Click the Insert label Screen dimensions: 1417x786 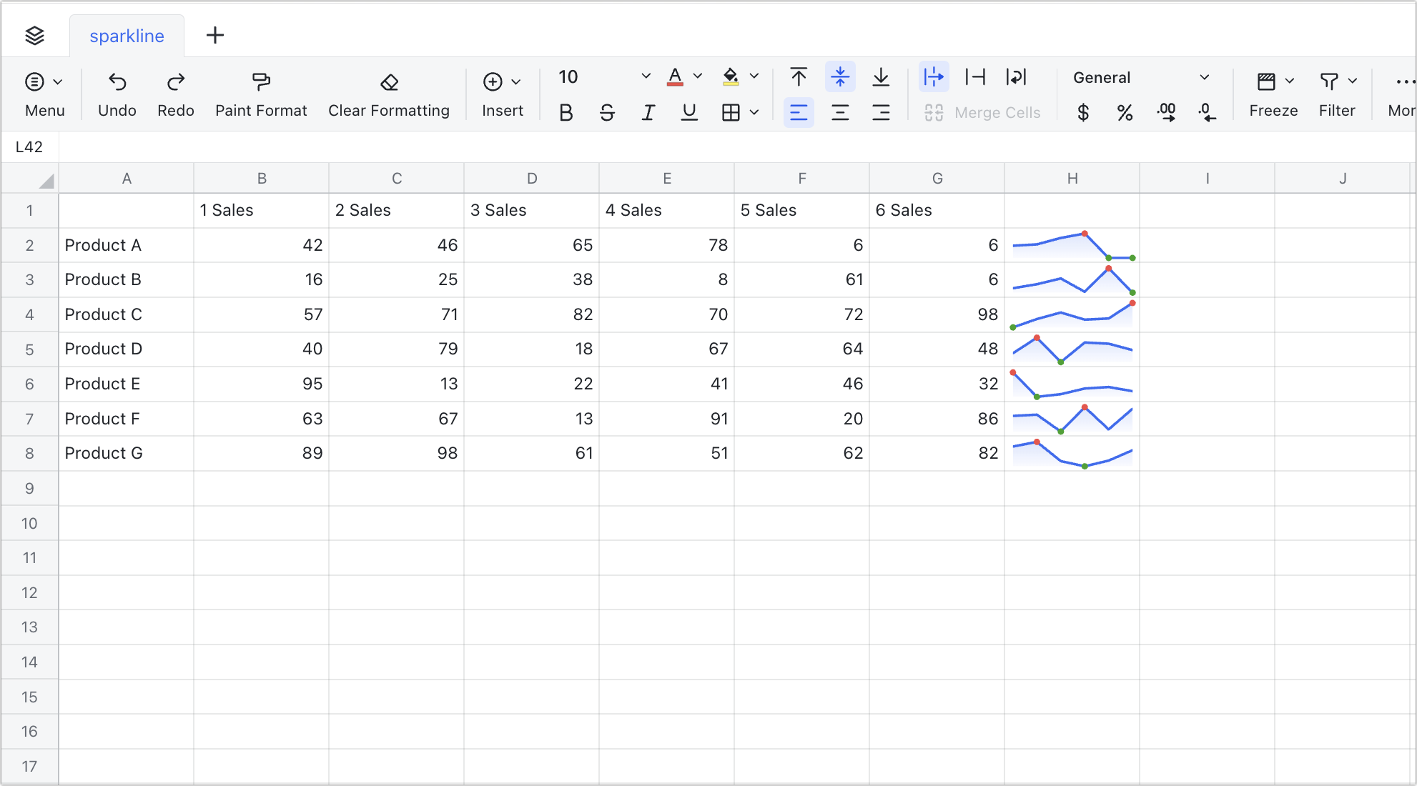503,111
